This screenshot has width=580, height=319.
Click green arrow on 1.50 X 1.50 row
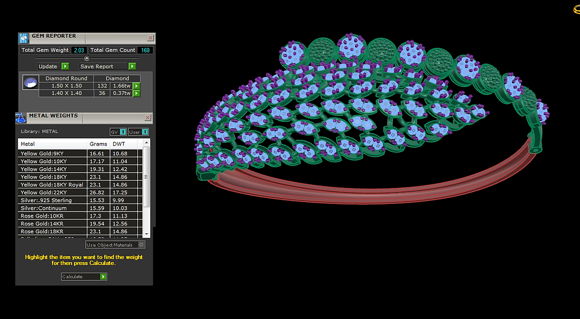click(x=137, y=86)
